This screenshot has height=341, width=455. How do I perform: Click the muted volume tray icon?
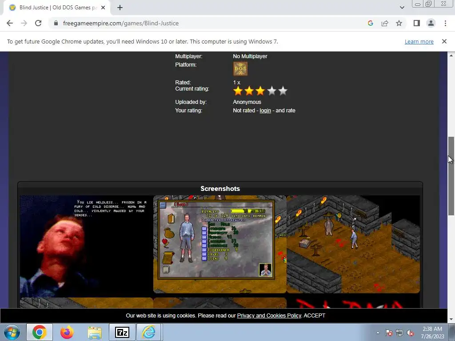pyautogui.click(x=410, y=333)
